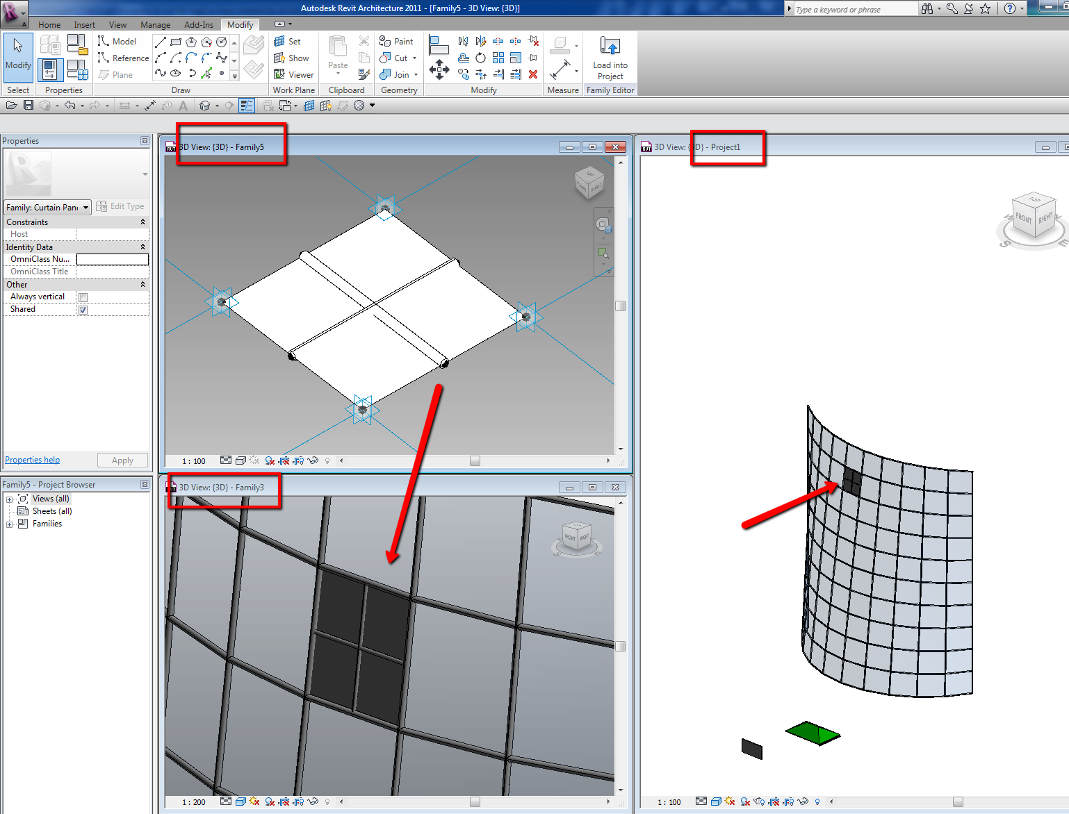Click the Set work plane icon

point(279,42)
